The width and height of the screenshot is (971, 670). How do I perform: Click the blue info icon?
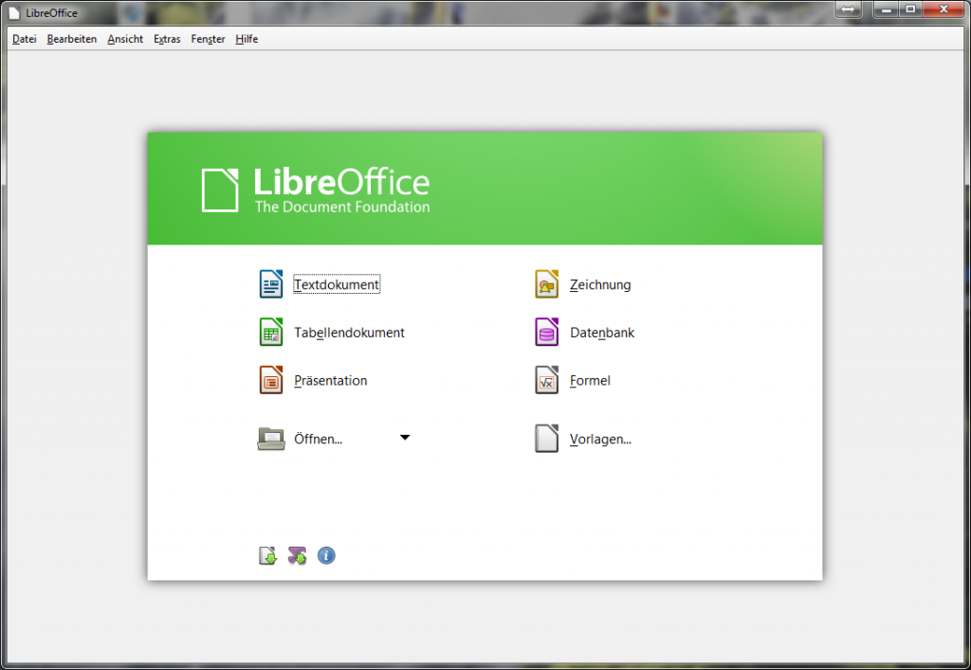point(326,556)
